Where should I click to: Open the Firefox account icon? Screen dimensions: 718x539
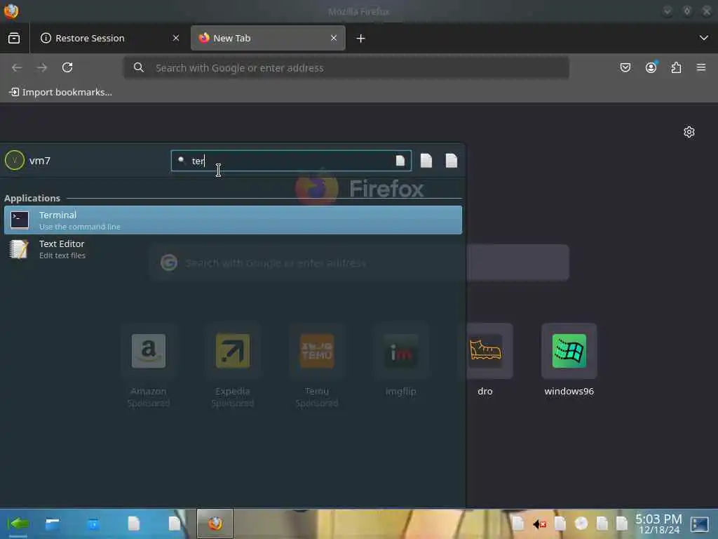[651, 68]
